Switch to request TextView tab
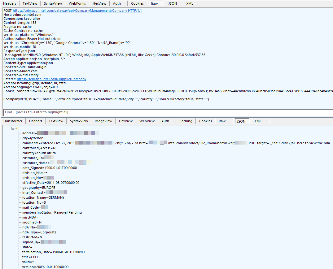 coord(30,3)
